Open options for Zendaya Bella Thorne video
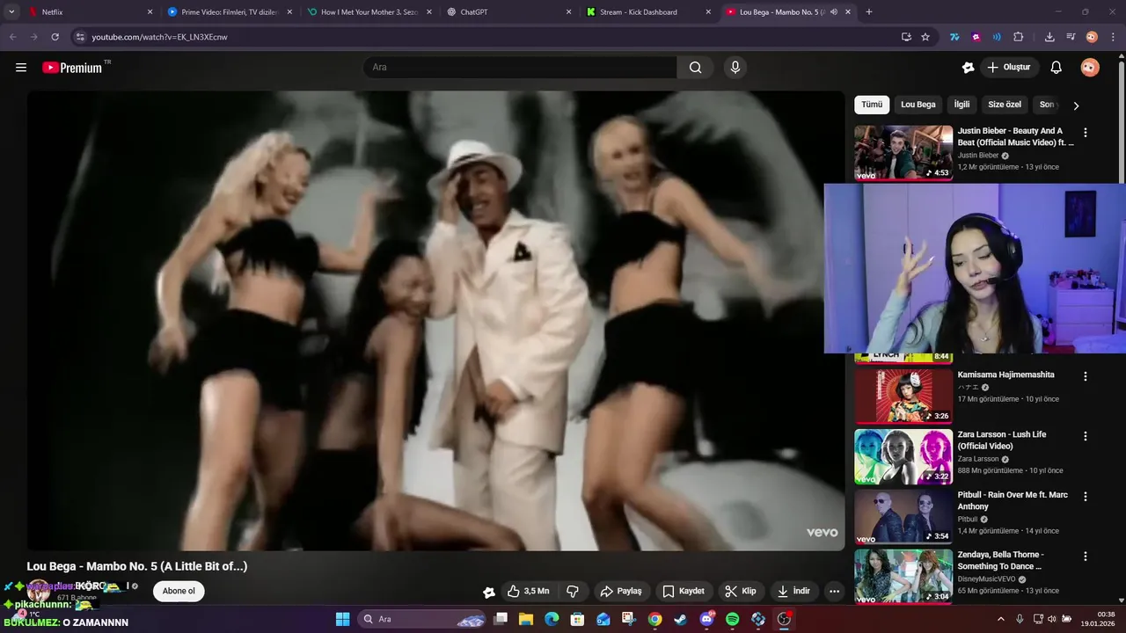This screenshot has width=1126, height=633. 1086,557
